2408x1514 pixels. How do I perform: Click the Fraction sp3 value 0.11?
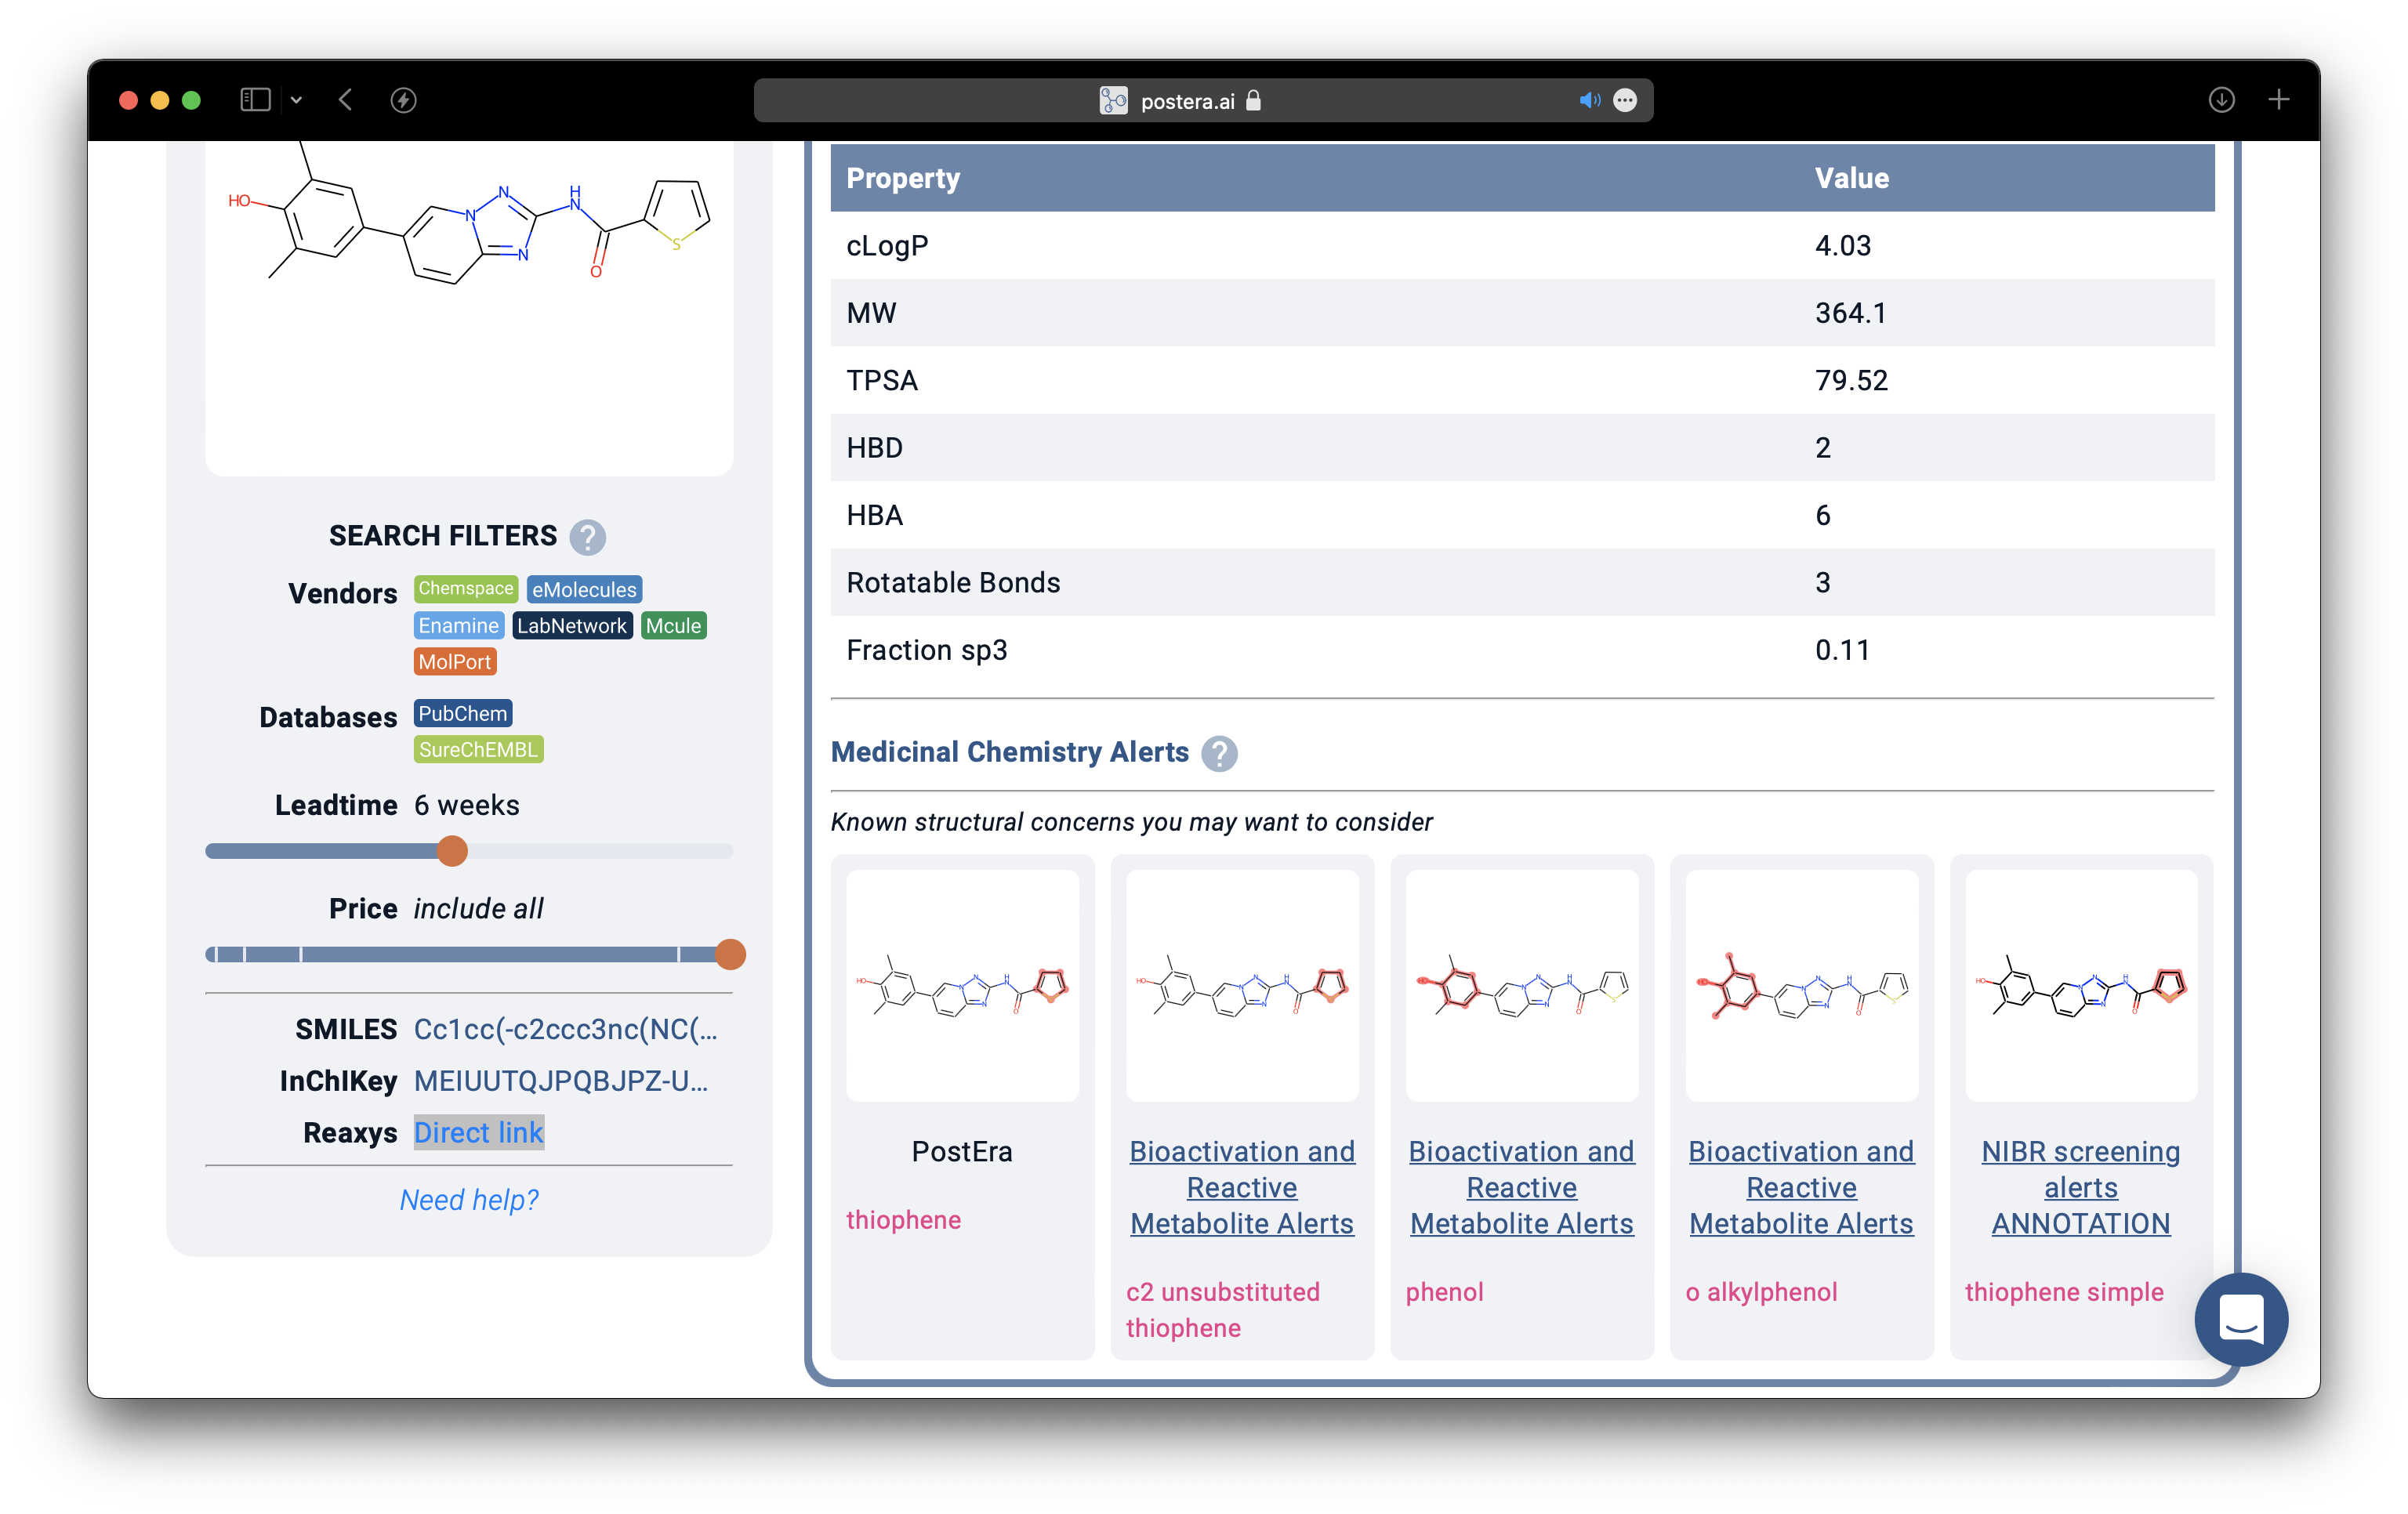pyautogui.click(x=1842, y=650)
